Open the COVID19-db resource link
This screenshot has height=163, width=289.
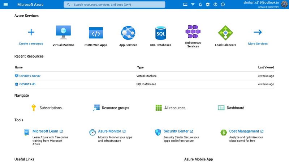coord(27,84)
